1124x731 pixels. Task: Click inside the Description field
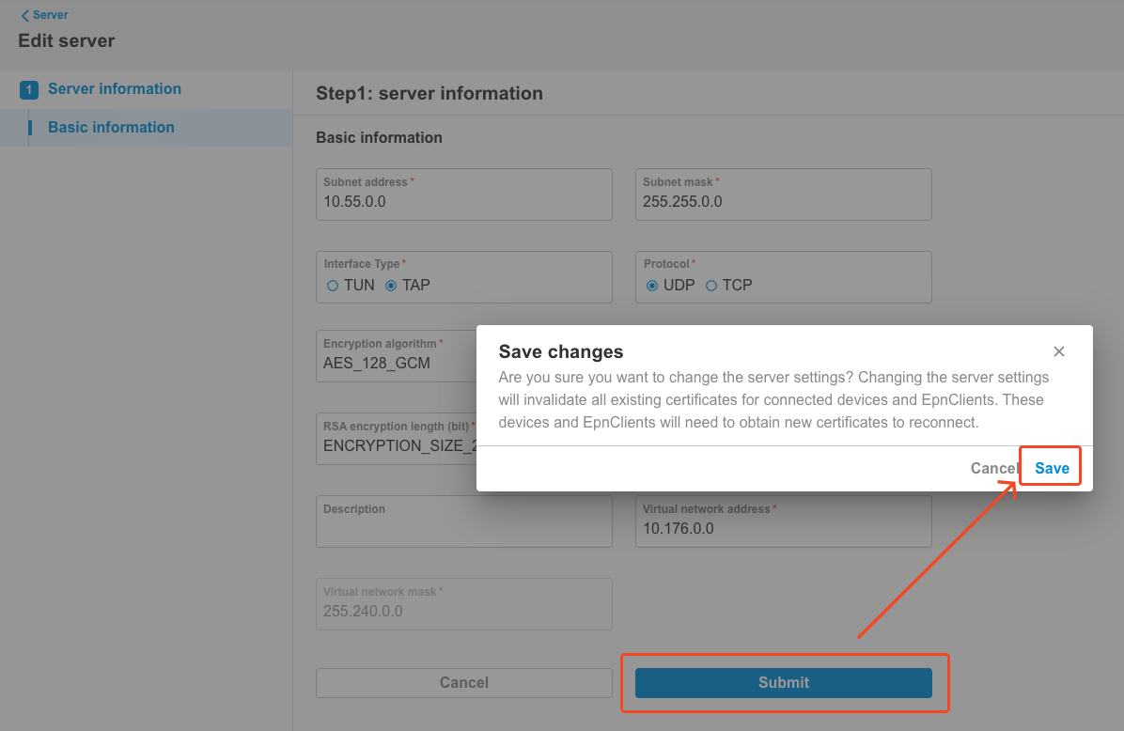tap(463, 524)
